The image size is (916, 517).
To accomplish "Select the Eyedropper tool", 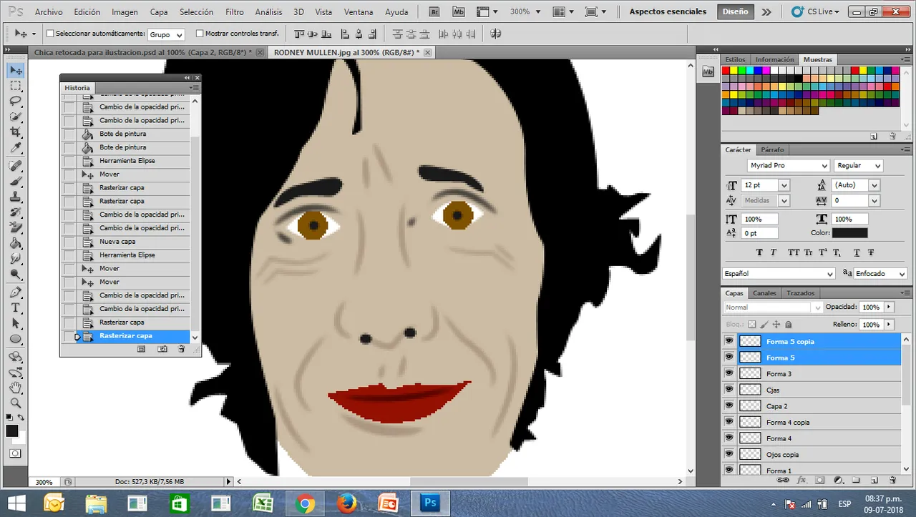I will click(x=15, y=148).
